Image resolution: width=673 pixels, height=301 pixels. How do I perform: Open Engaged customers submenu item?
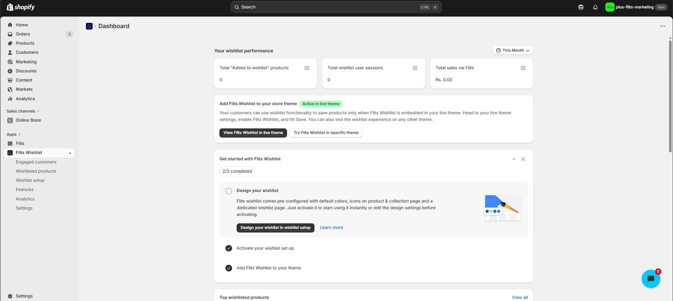click(x=36, y=162)
